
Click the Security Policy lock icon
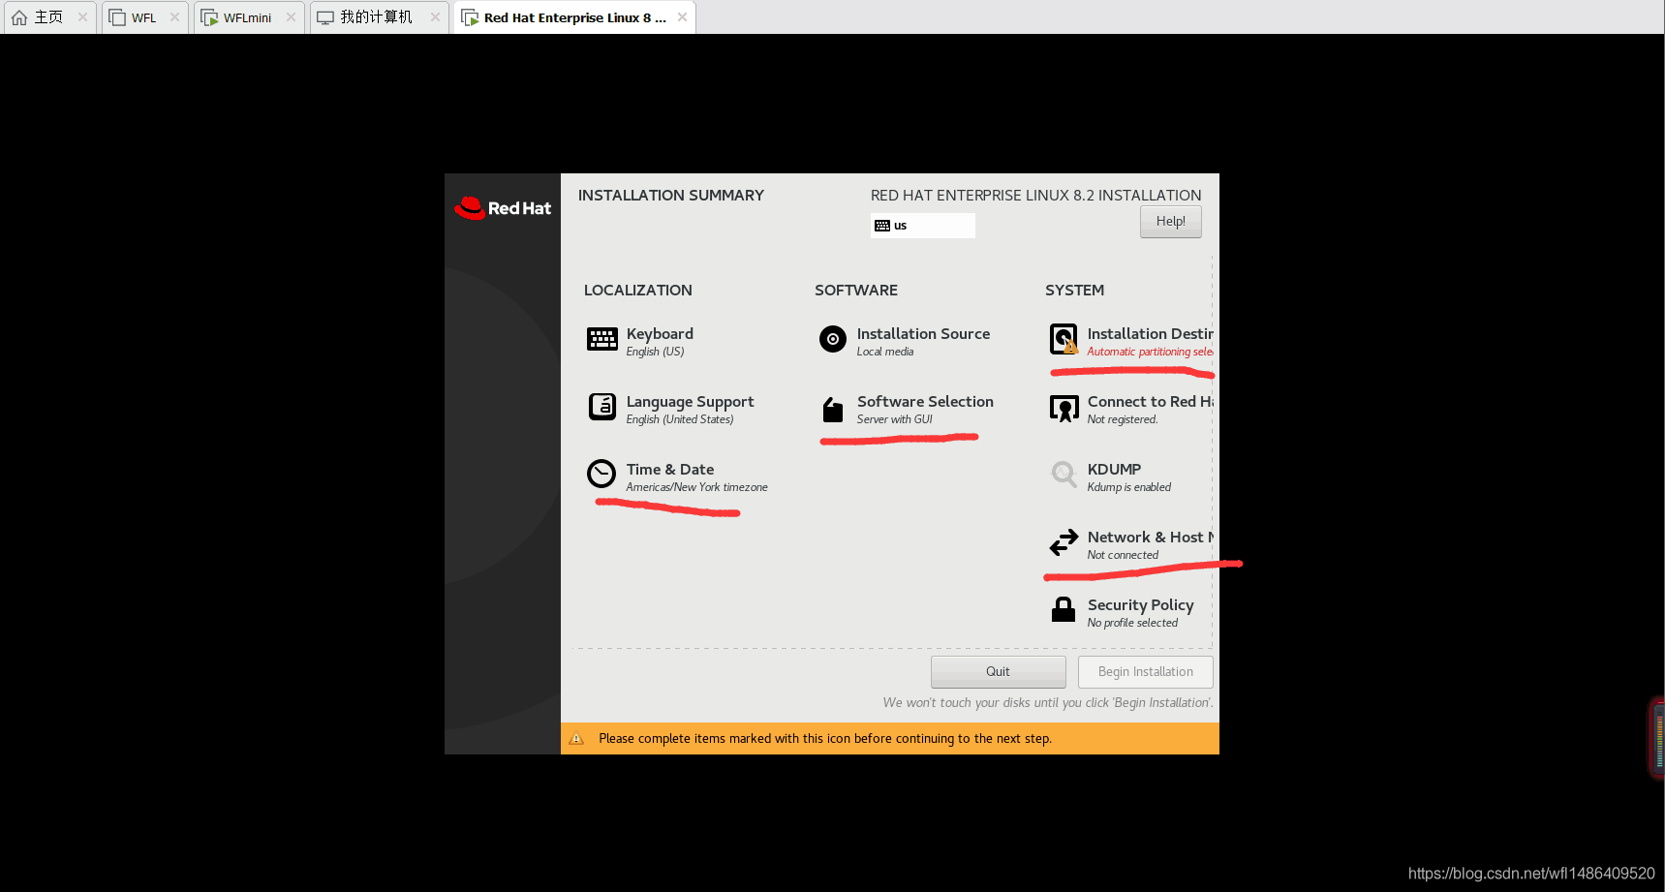click(x=1064, y=609)
